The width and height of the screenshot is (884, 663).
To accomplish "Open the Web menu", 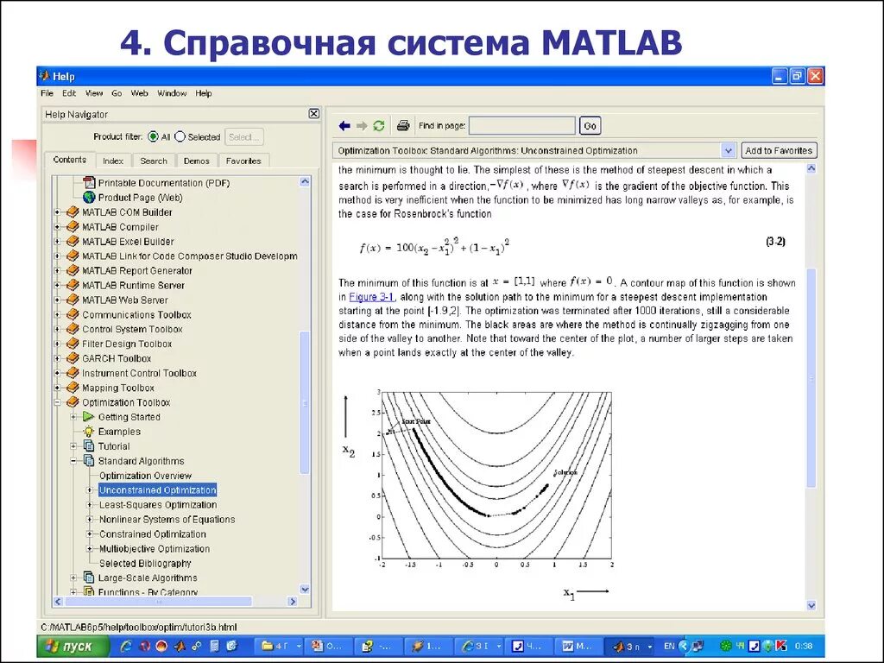I will tap(139, 93).
